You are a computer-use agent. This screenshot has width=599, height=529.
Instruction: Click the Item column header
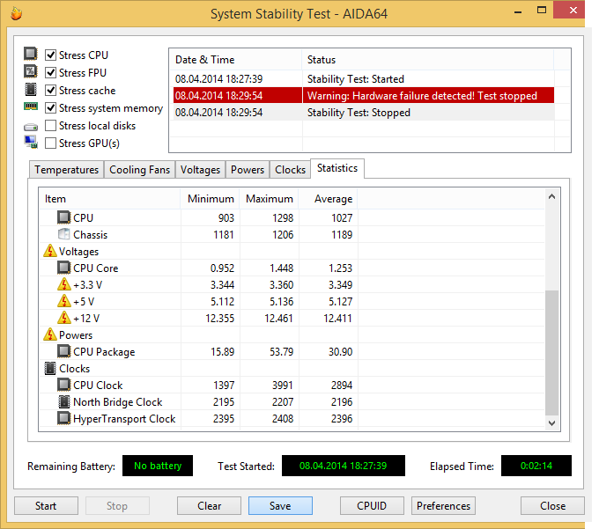click(x=110, y=199)
